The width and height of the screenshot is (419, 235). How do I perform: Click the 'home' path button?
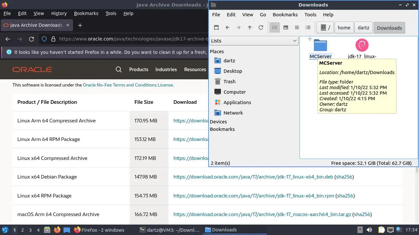pyautogui.click(x=344, y=28)
